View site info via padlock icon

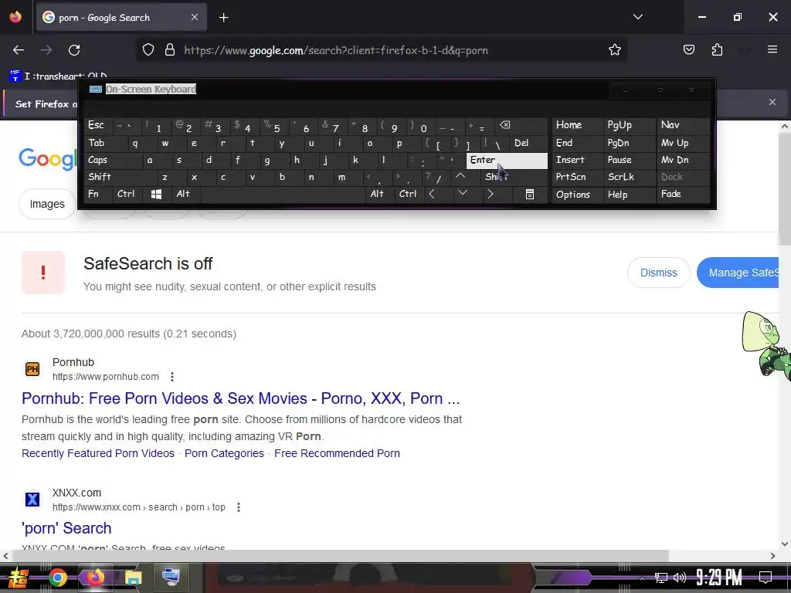pos(170,50)
